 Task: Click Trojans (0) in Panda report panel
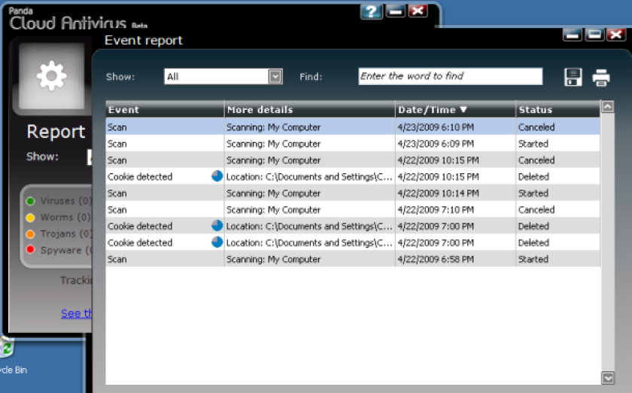click(x=66, y=233)
